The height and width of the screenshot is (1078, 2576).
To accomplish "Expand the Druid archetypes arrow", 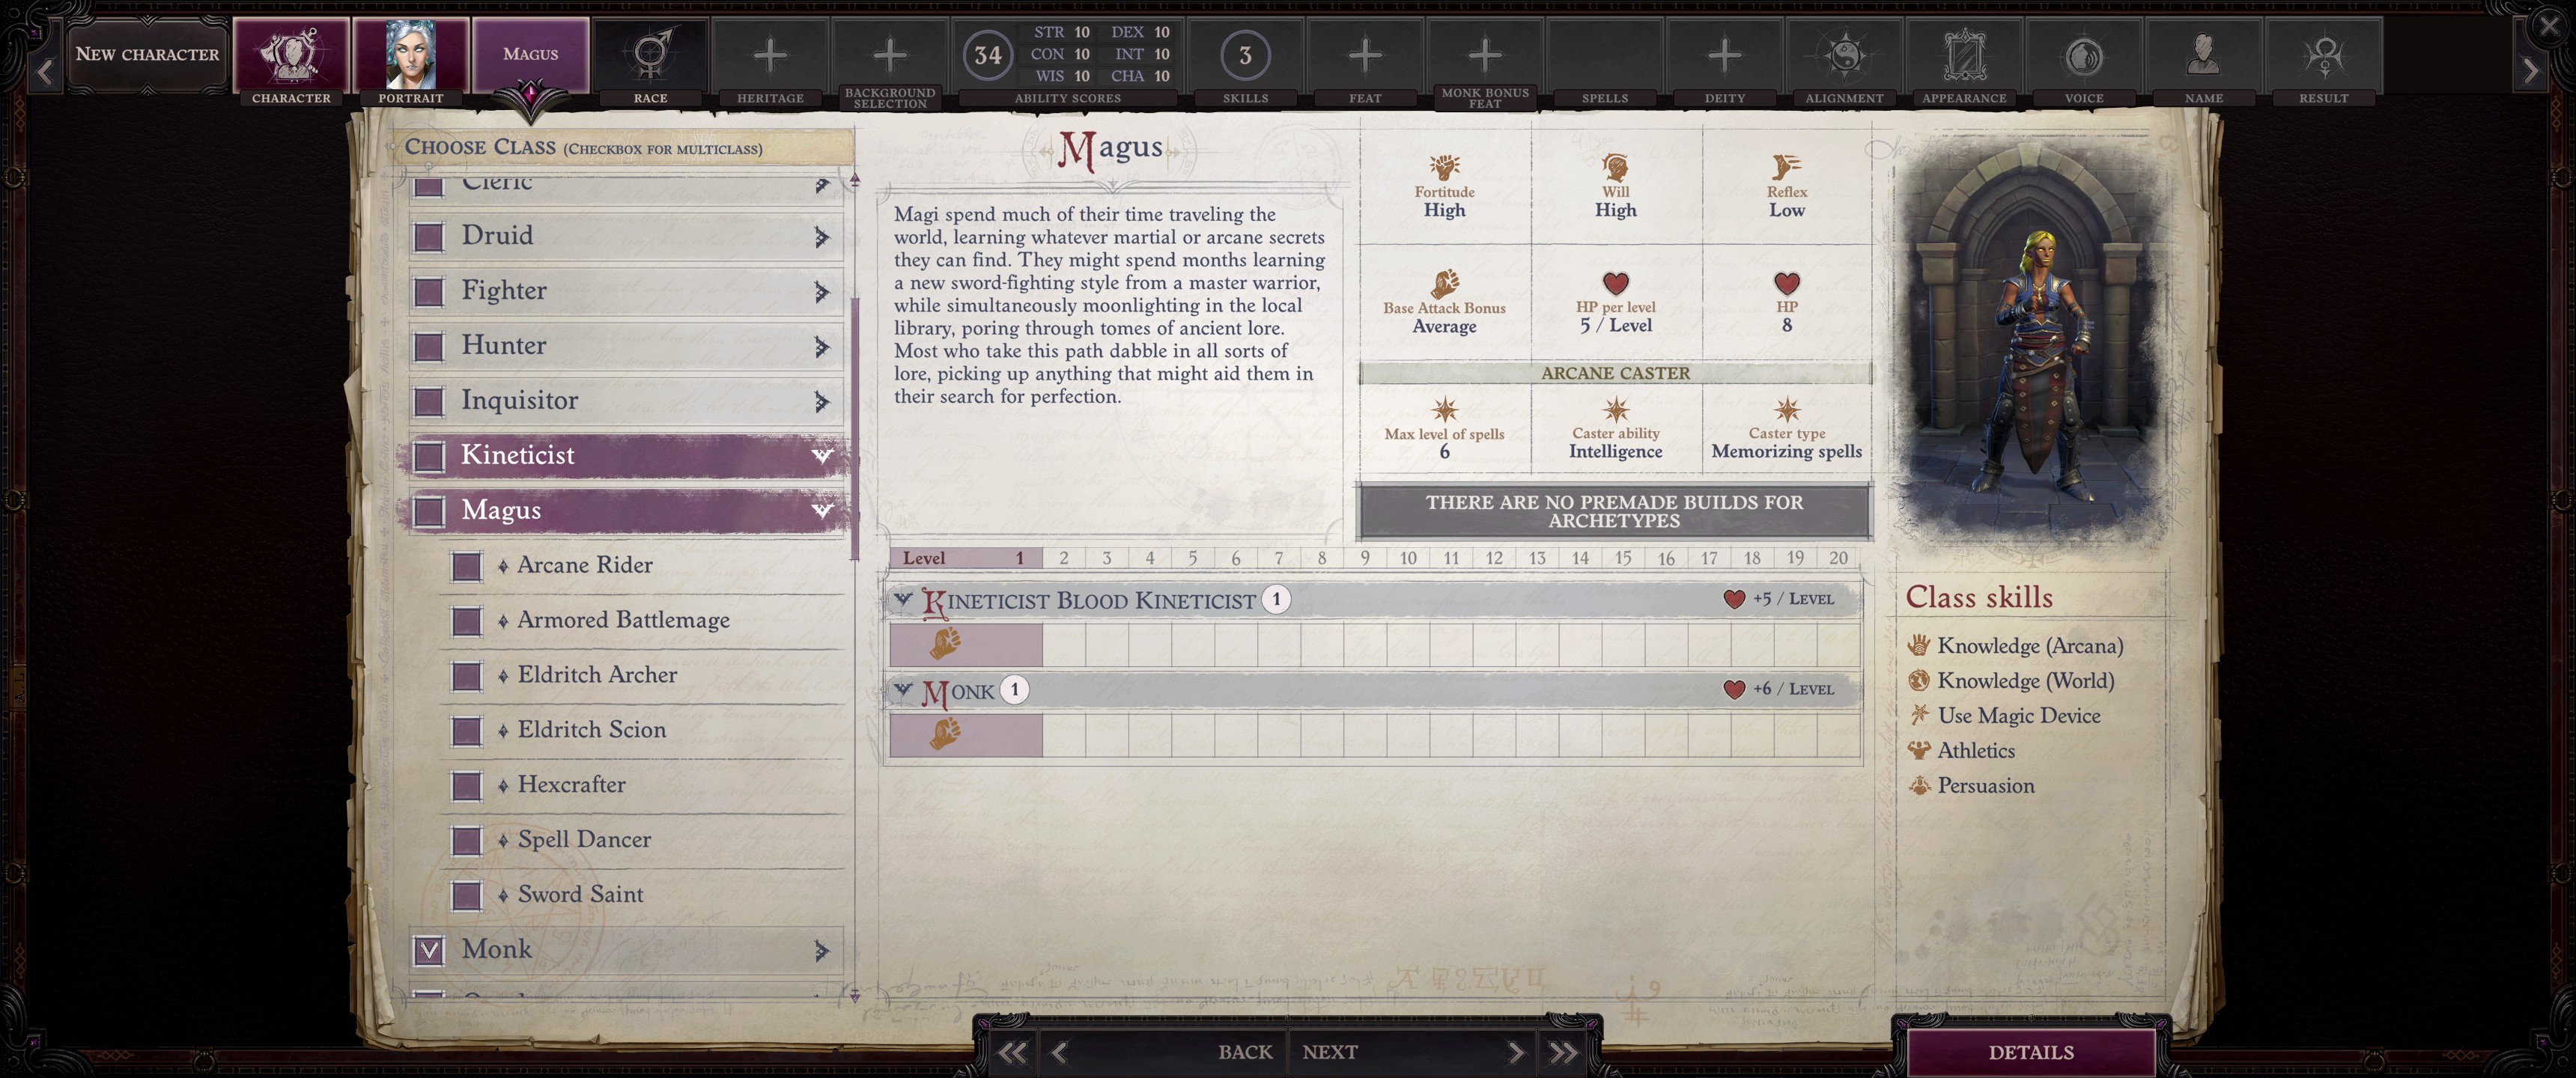I will click(822, 236).
